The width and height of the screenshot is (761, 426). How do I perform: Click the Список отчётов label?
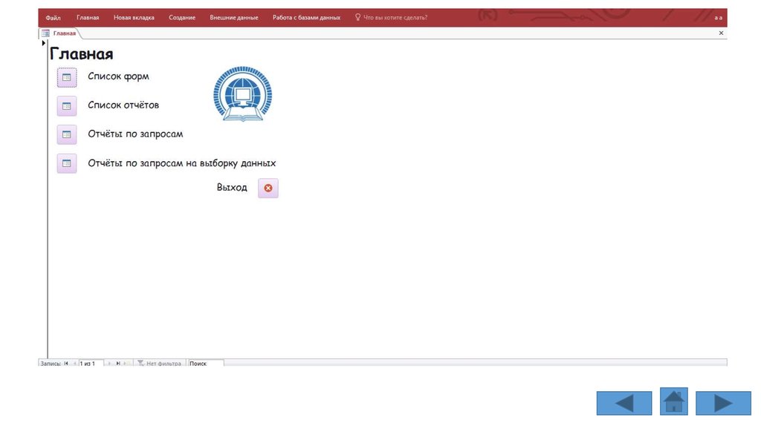(x=123, y=105)
